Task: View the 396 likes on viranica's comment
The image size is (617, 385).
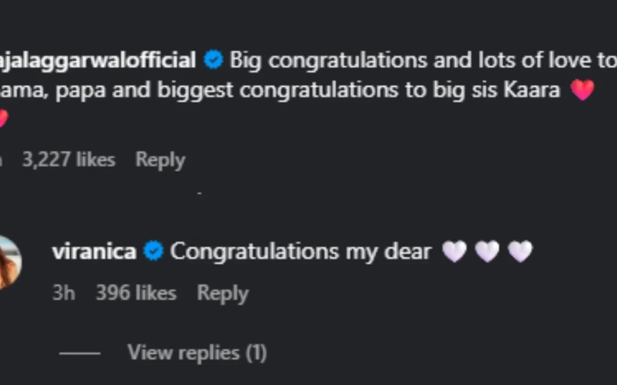Action: coord(137,293)
